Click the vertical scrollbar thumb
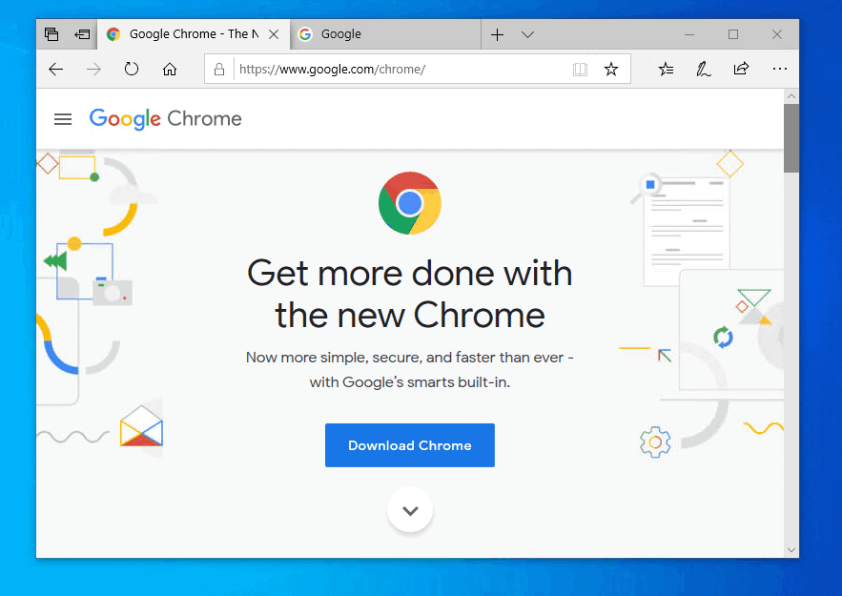This screenshot has height=596, width=842. pyautogui.click(x=791, y=138)
